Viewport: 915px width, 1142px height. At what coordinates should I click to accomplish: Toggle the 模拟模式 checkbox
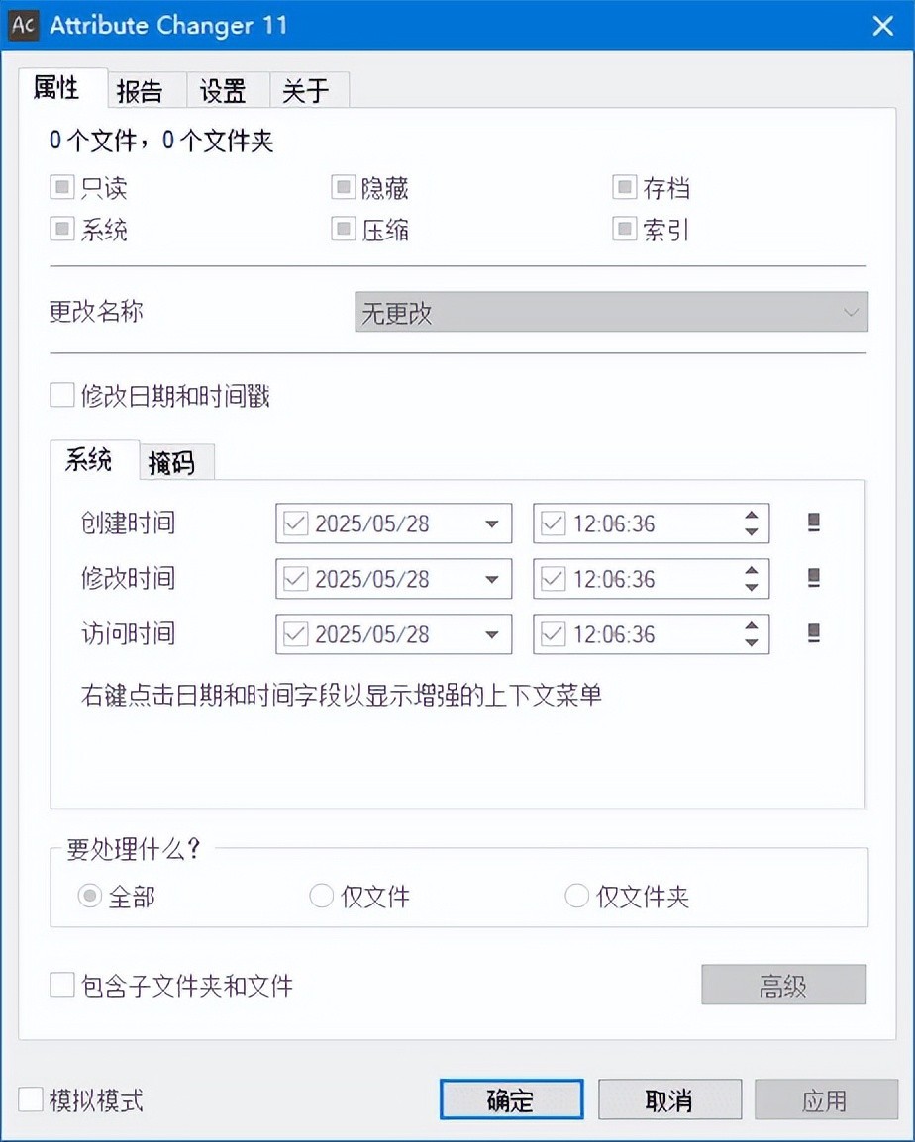click(x=31, y=1099)
